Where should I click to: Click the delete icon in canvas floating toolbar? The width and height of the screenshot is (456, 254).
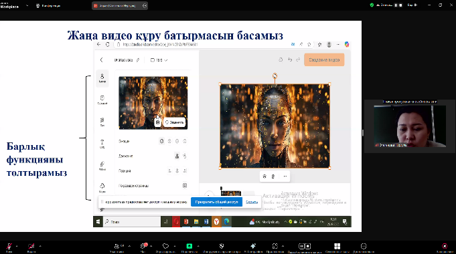pyautogui.click(x=273, y=176)
